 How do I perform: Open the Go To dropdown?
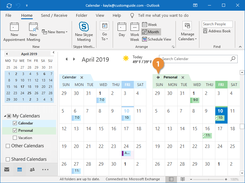[104, 31]
